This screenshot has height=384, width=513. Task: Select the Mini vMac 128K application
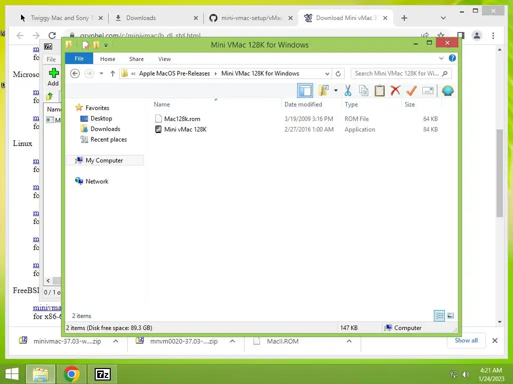coord(185,129)
